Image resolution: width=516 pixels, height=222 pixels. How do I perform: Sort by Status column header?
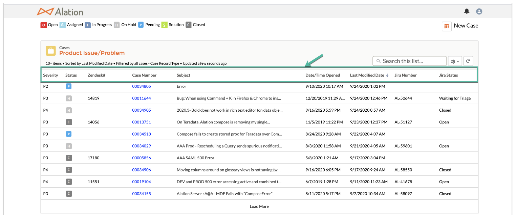click(71, 75)
